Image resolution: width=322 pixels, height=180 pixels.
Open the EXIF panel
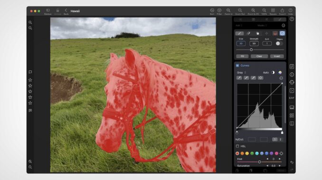coord(292,98)
